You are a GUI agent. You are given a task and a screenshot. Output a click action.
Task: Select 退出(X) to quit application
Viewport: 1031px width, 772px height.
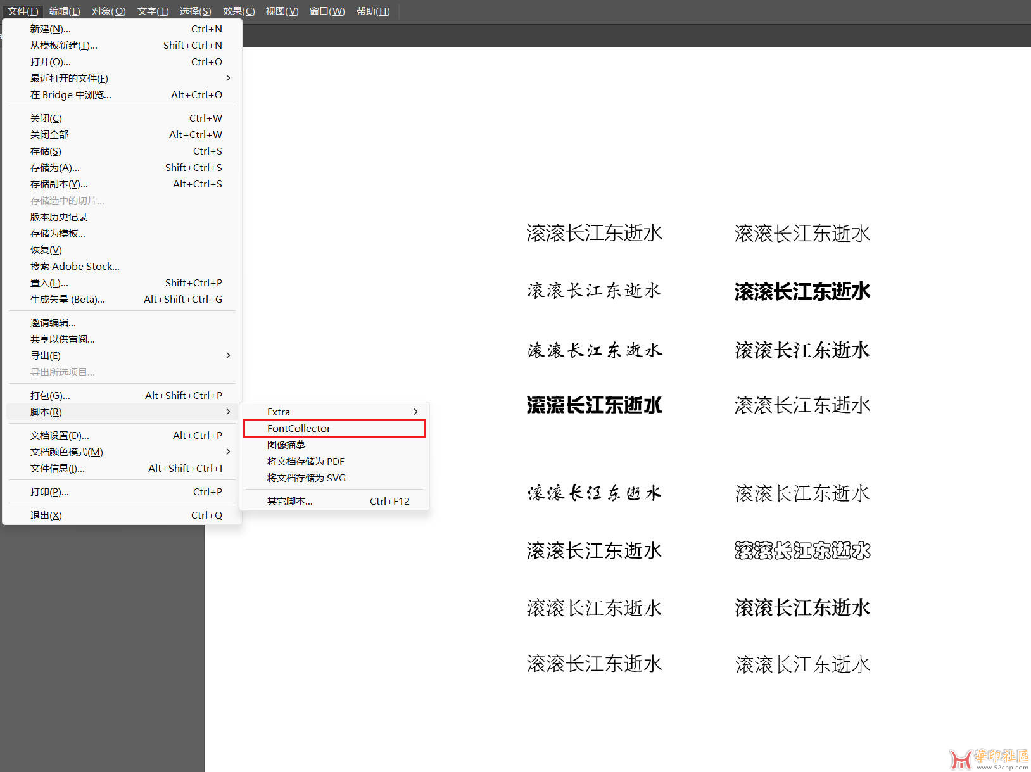[122, 516]
